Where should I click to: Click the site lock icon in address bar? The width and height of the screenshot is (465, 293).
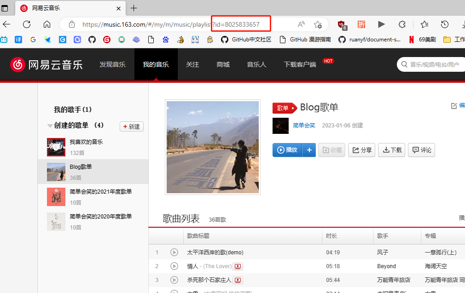(x=72, y=24)
